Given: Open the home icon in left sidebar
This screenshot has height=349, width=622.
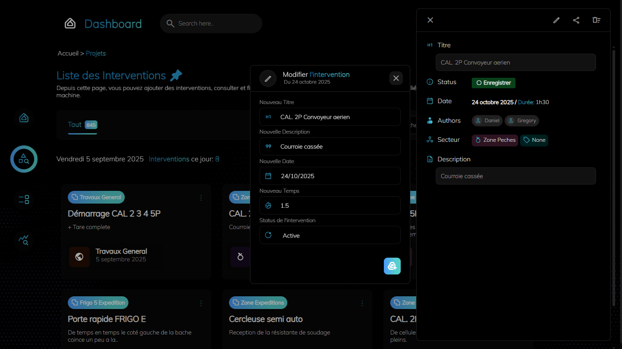Looking at the screenshot, I should (x=24, y=118).
